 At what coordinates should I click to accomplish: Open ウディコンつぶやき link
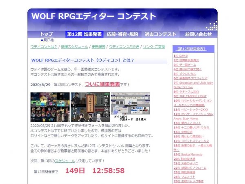pyautogui.click(x=124, y=47)
